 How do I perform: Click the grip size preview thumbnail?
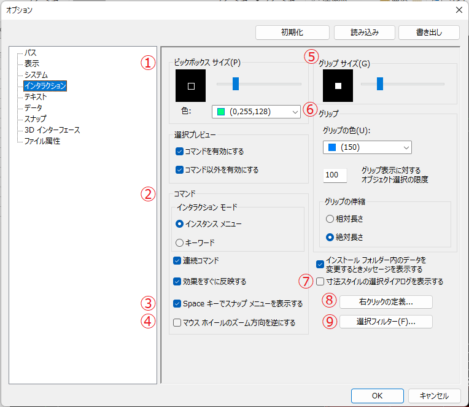(x=338, y=86)
